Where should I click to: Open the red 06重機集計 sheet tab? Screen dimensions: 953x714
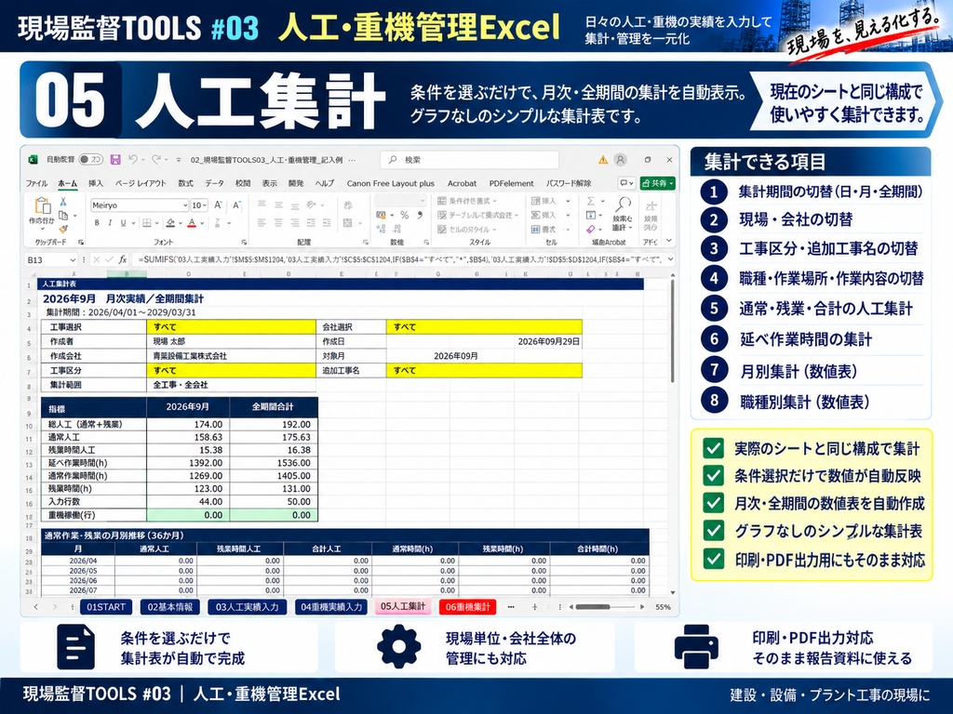(x=467, y=606)
